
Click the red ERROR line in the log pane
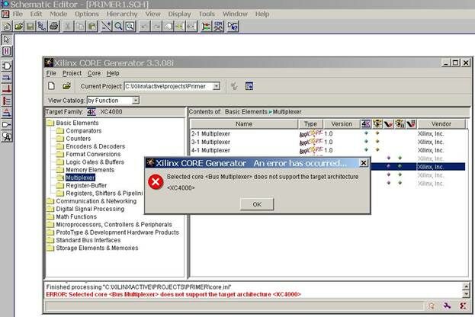(x=174, y=295)
